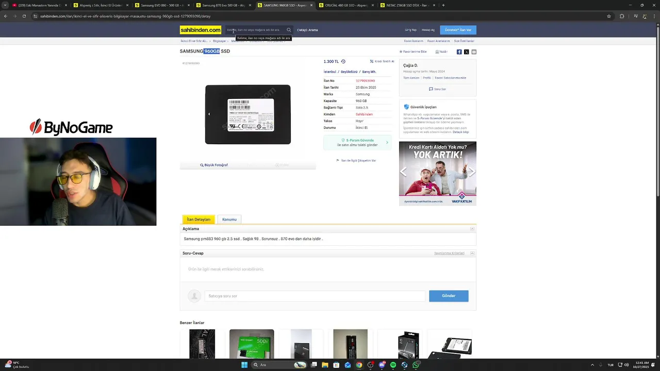
Task: Open price history icon next to 1.300 TL
Action: [343, 61]
